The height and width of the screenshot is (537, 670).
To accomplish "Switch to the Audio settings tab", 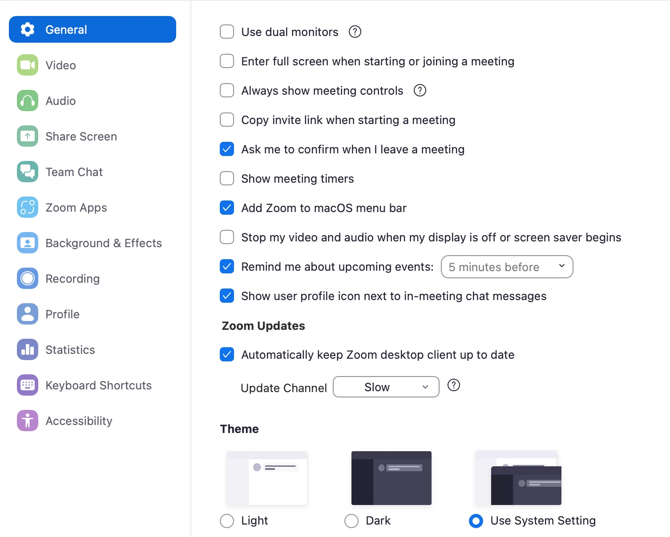I will [x=93, y=100].
